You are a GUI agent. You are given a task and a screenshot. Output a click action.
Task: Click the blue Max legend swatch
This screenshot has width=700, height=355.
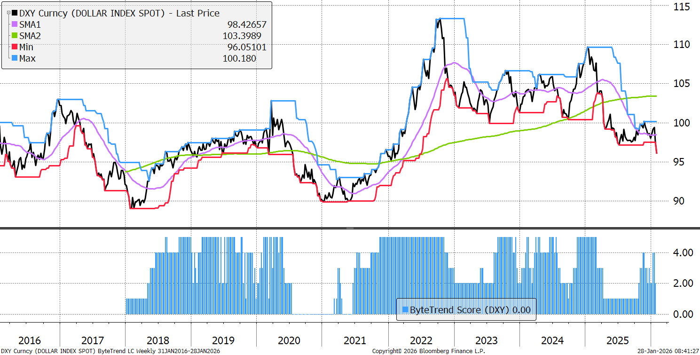(15, 58)
